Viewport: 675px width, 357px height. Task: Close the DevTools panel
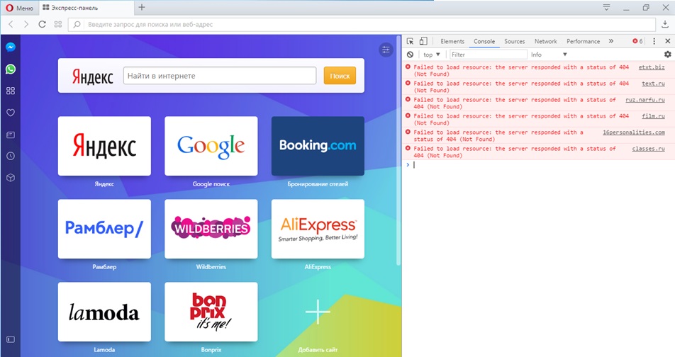tap(668, 41)
